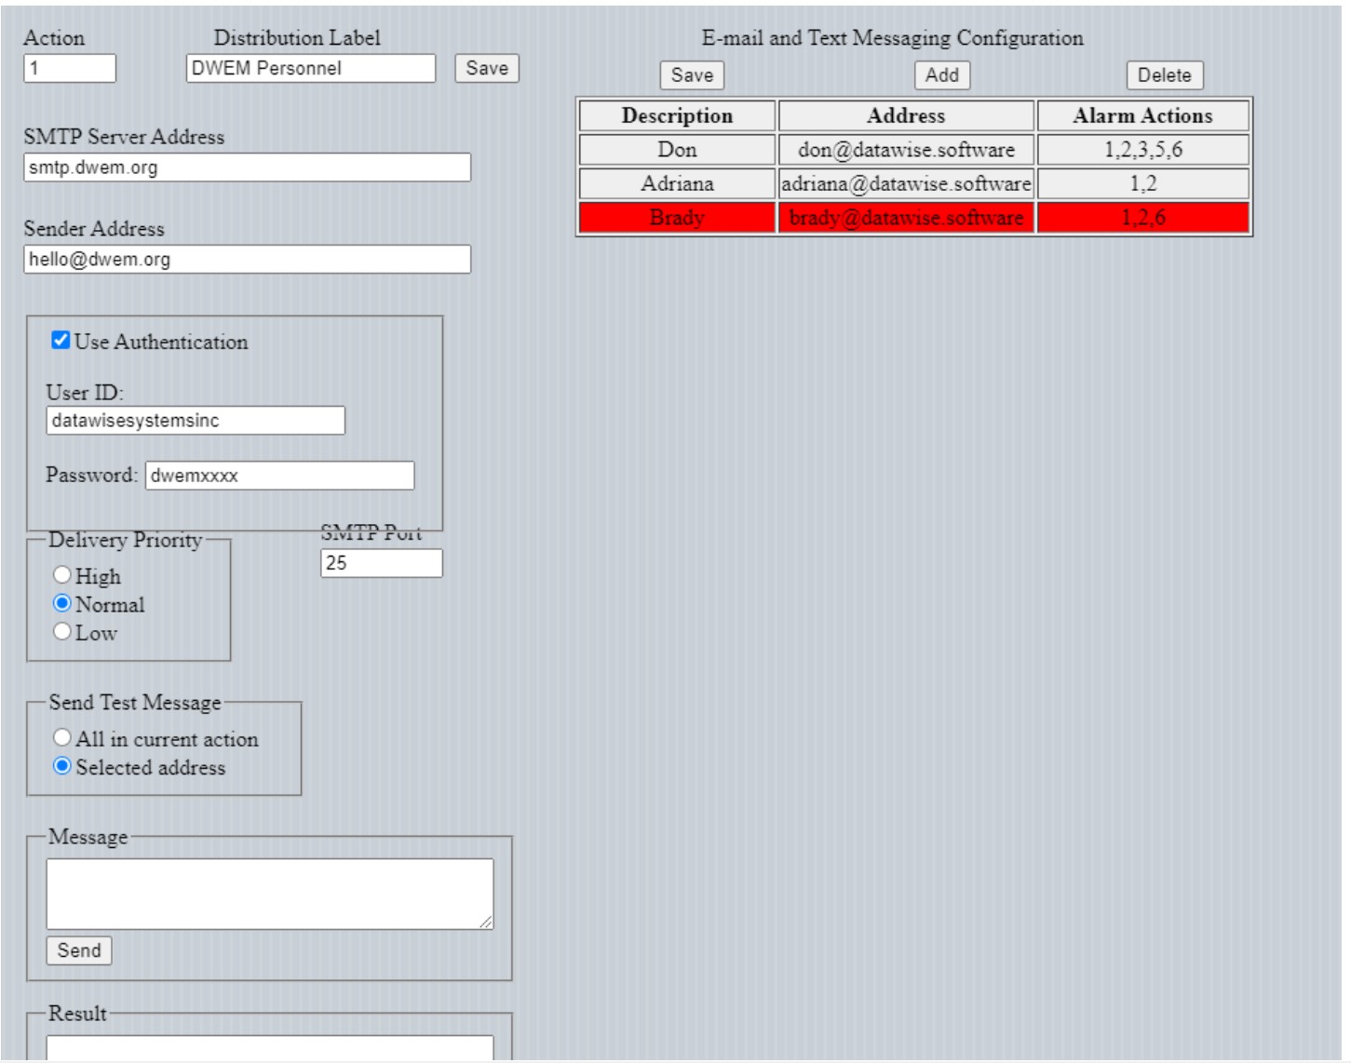
Task: Click the User ID input box
Action: [x=196, y=421]
